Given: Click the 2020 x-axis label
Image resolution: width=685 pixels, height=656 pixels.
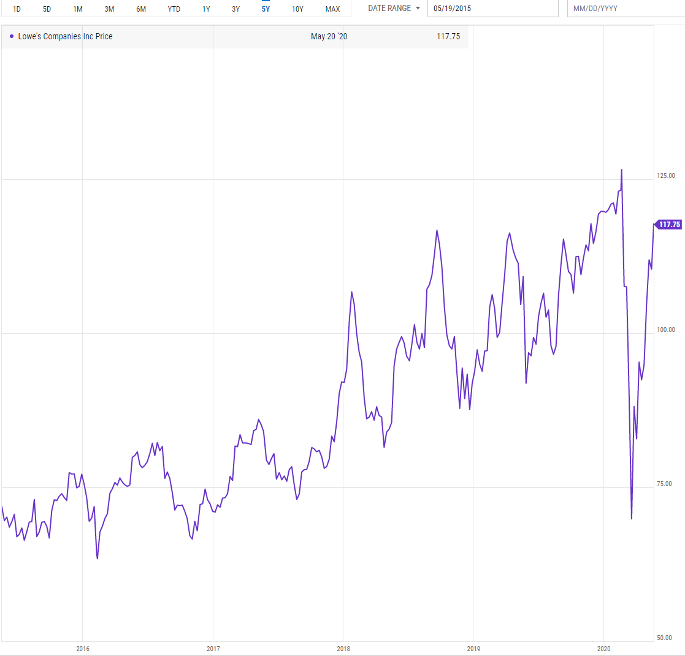Looking at the screenshot, I should pyautogui.click(x=603, y=649).
